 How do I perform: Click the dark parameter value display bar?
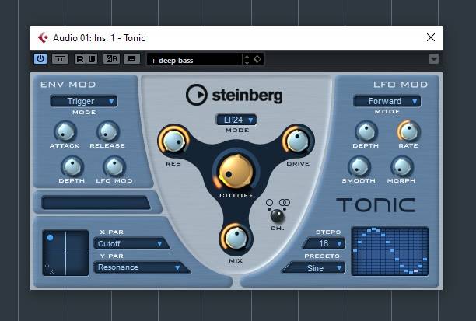pos(96,203)
